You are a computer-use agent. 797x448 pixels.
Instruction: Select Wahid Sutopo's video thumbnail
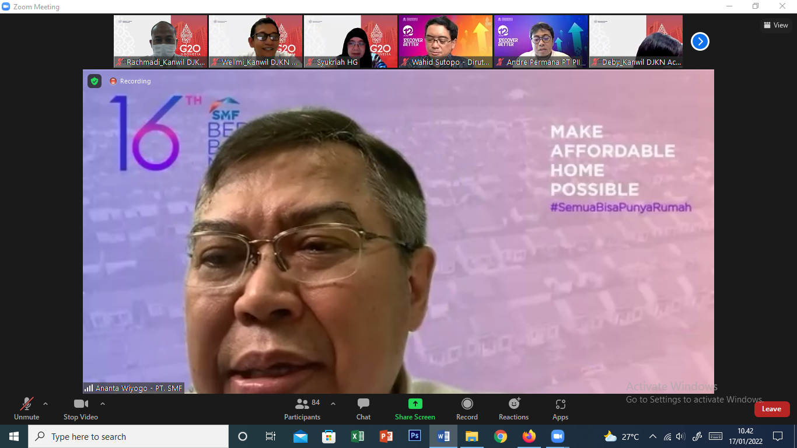[446, 41]
